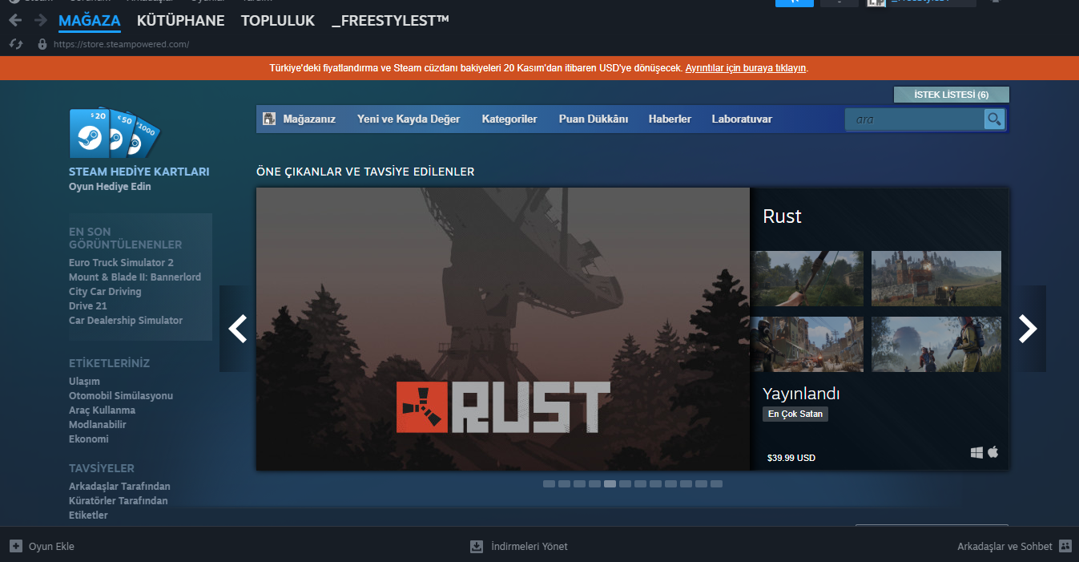Open the Drive 21 link
The height and width of the screenshot is (562, 1079).
(x=88, y=306)
